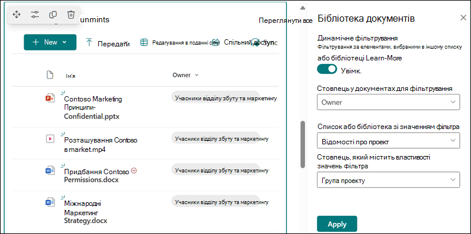471x234 pixels.
Task: Click the move web part icon
Action: coord(16,15)
